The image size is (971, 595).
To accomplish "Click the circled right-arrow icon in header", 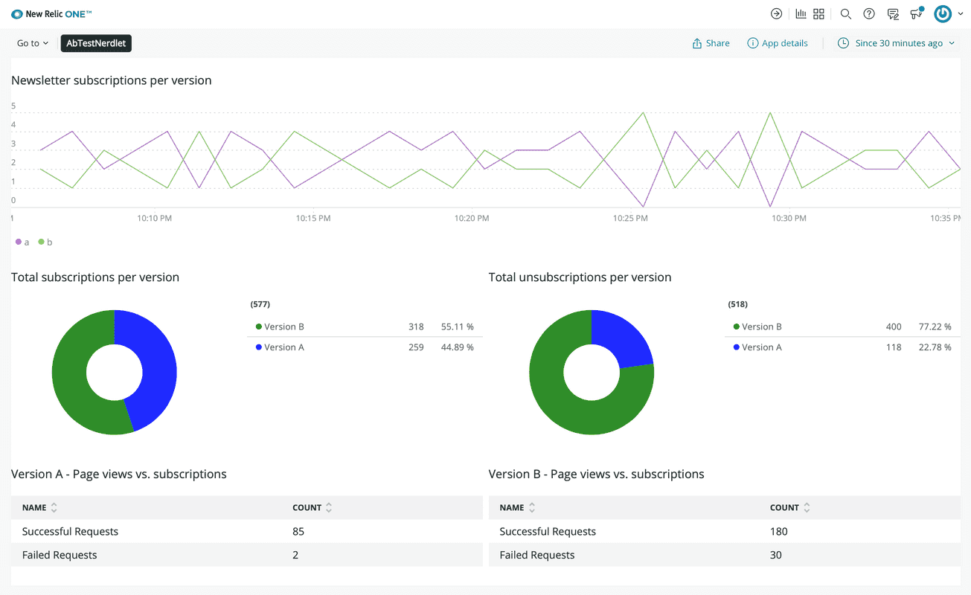I will pos(776,13).
